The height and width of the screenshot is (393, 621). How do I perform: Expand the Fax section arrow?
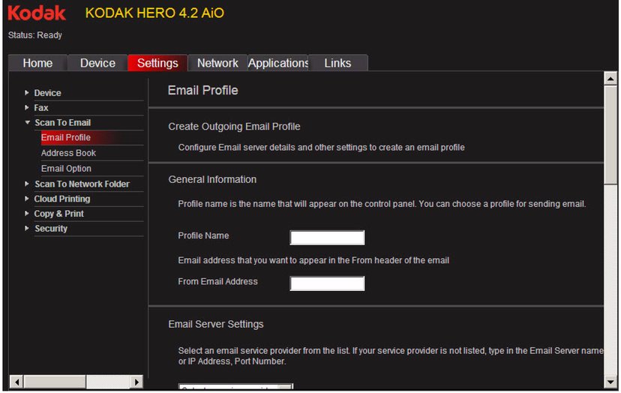[27, 108]
